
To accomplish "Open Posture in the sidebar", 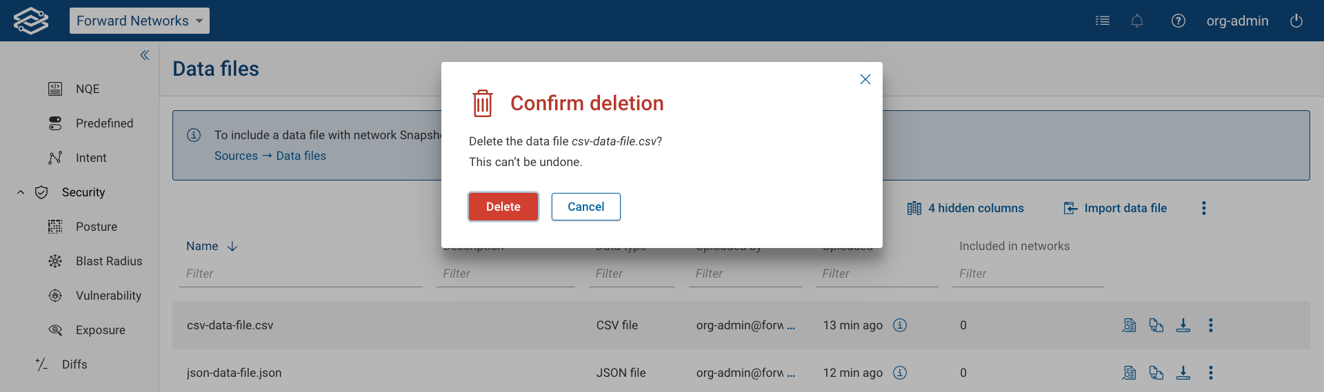I will coord(97,227).
